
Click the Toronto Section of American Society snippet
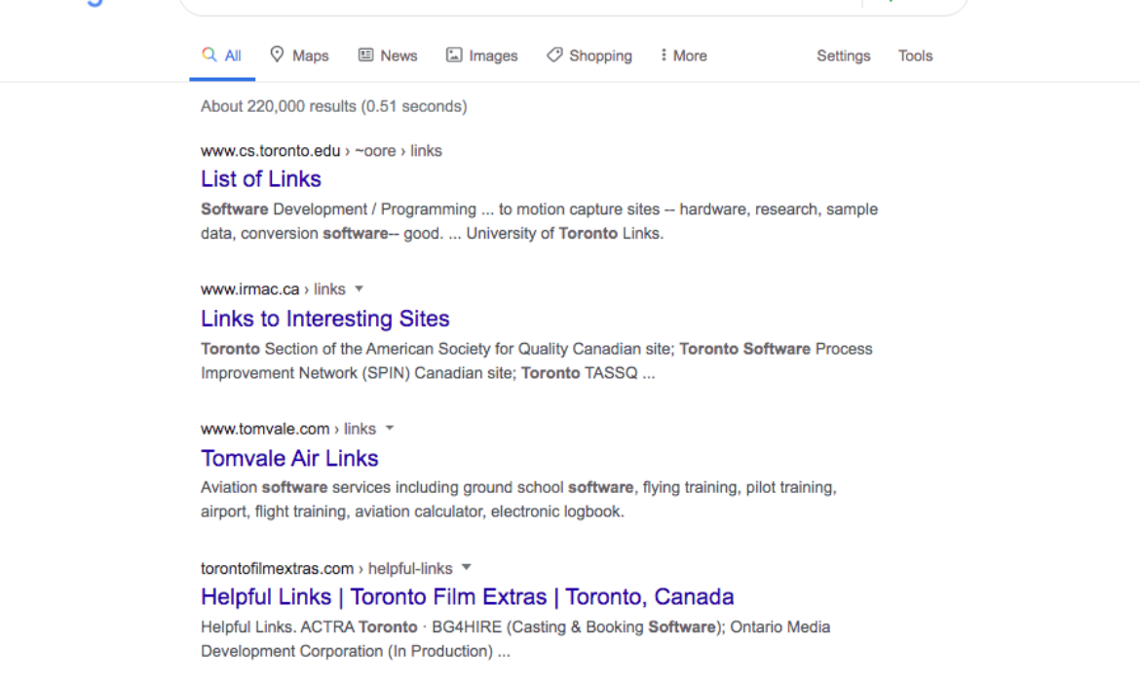537,360
